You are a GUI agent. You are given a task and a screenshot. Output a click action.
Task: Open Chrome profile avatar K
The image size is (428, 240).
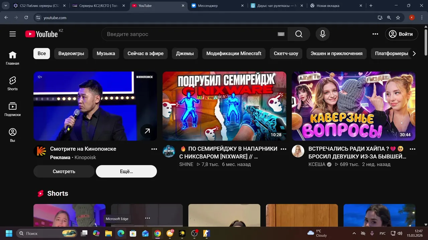[412, 18]
